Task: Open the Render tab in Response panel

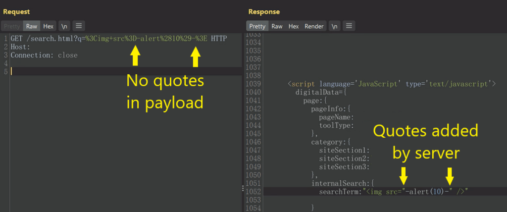Action: tap(314, 26)
